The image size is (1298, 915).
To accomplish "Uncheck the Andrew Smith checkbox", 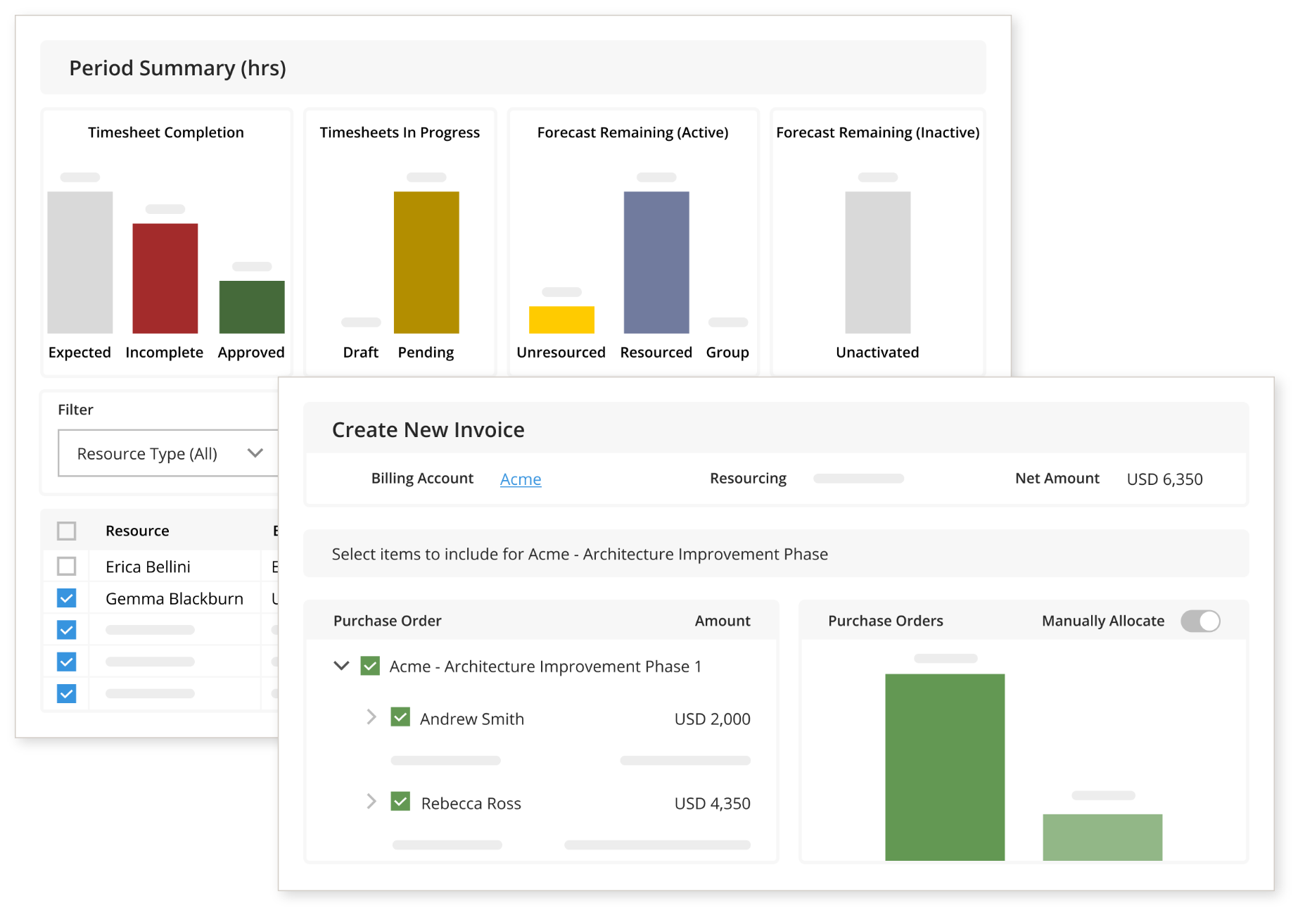I will coord(400,717).
